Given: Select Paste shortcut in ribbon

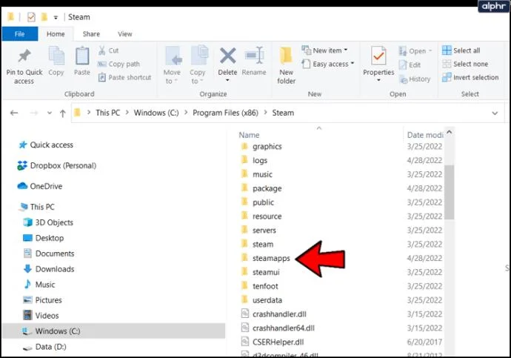Looking at the screenshot, I should pyautogui.click(x=125, y=77).
